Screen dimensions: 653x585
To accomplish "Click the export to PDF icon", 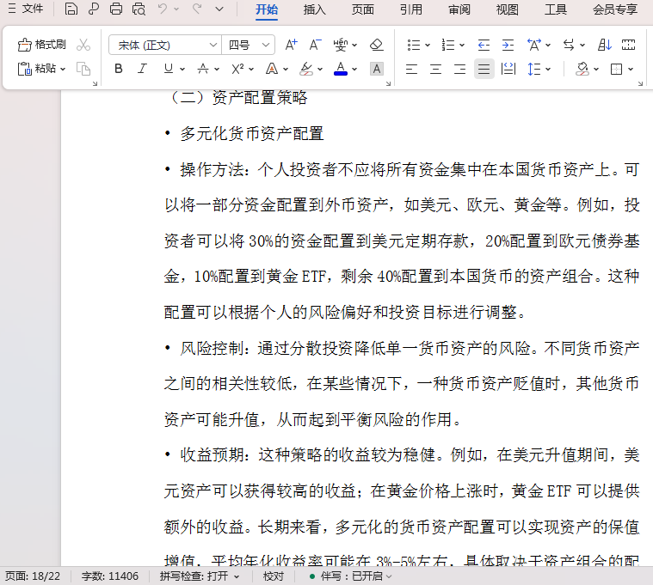I will pyautogui.click(x=94, y=9).
